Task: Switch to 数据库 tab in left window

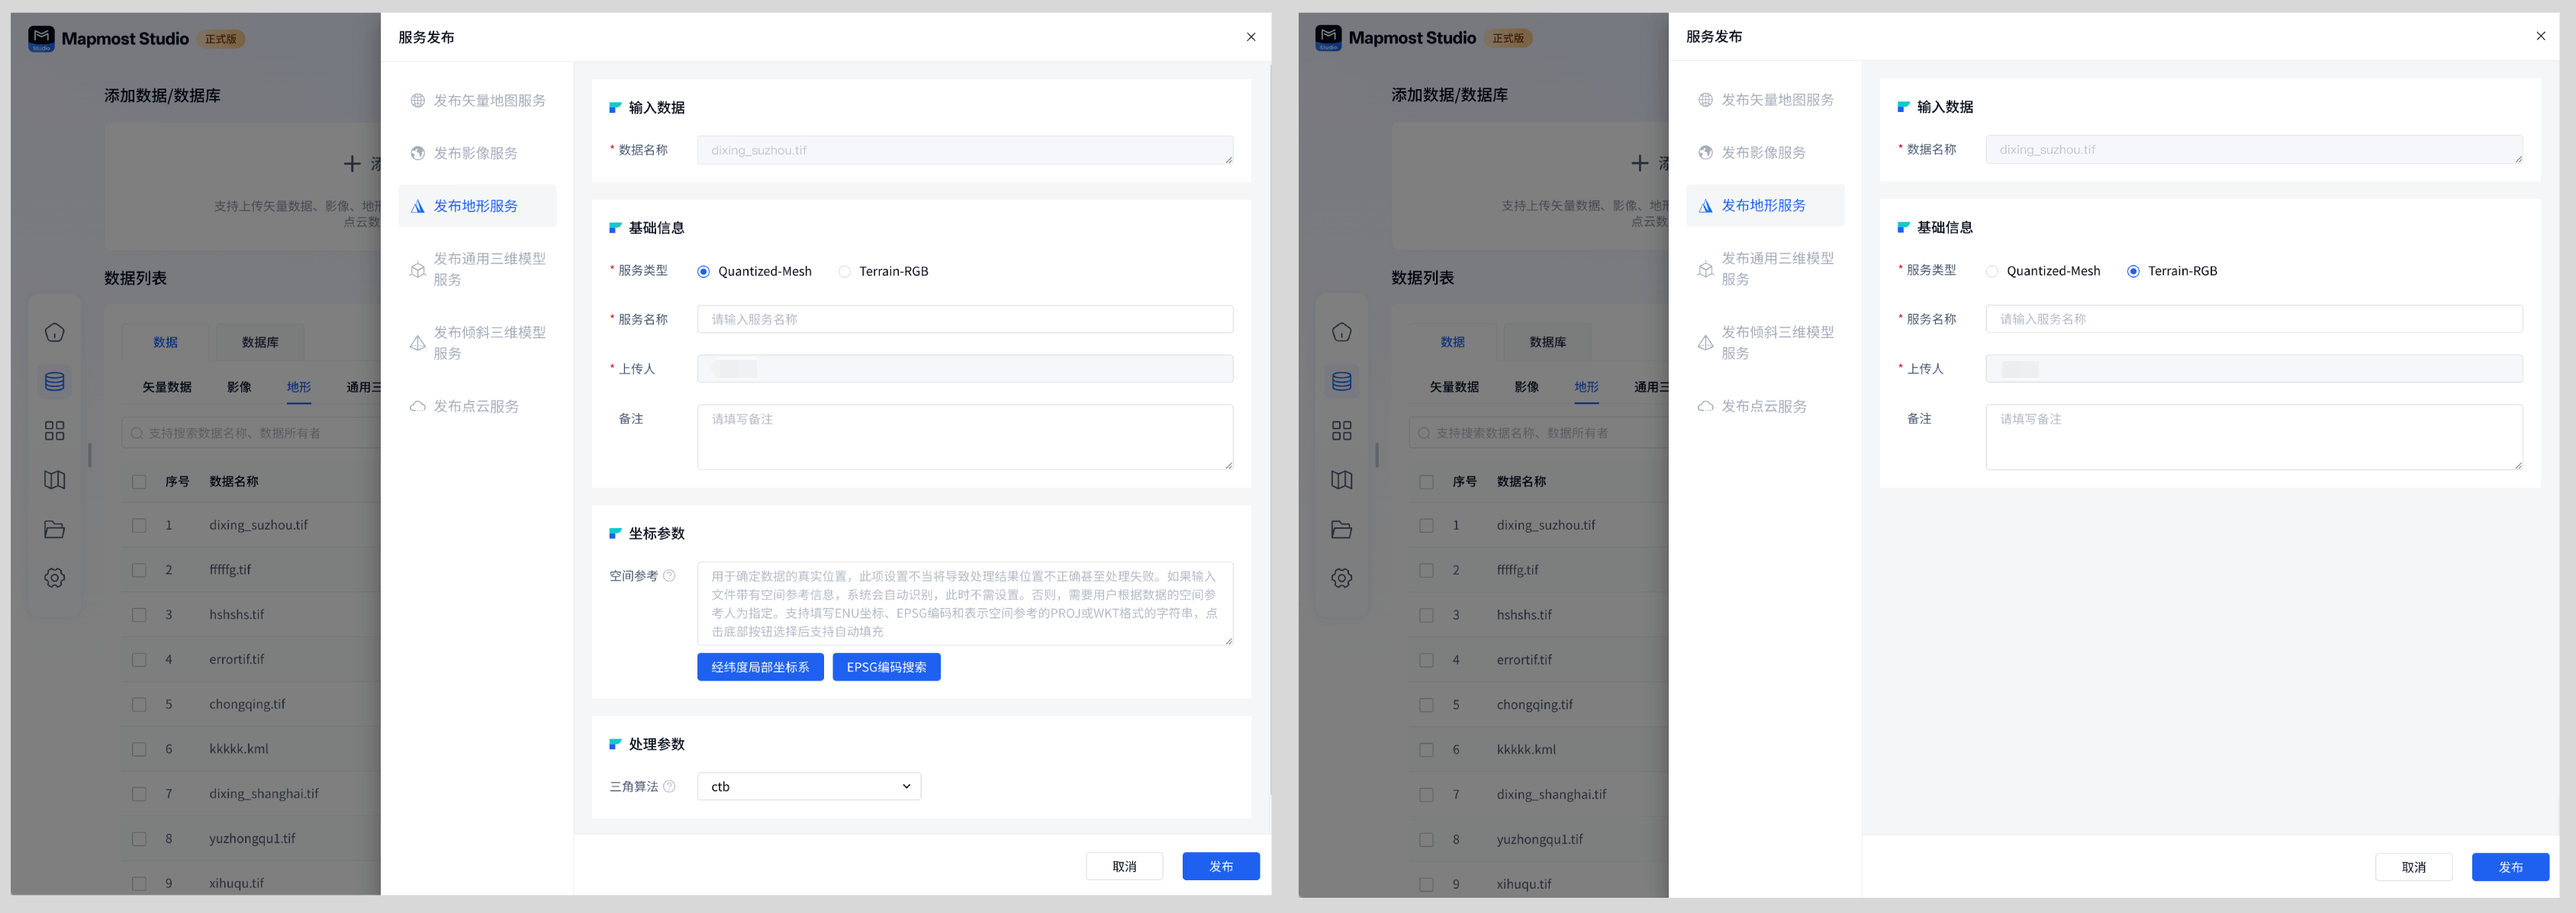Action: (x=260, y=341)
